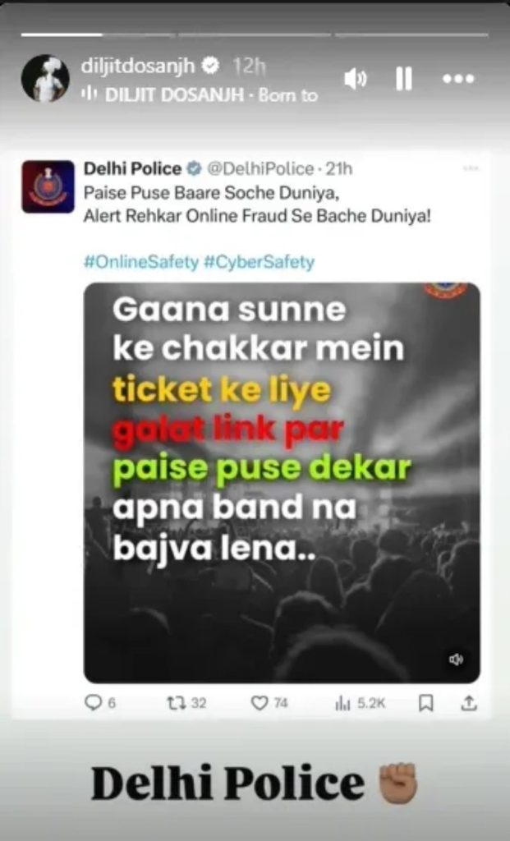The image size is (510, 841).
Task: Select the #CyberSafety hashtag
Action: point(259,262)
